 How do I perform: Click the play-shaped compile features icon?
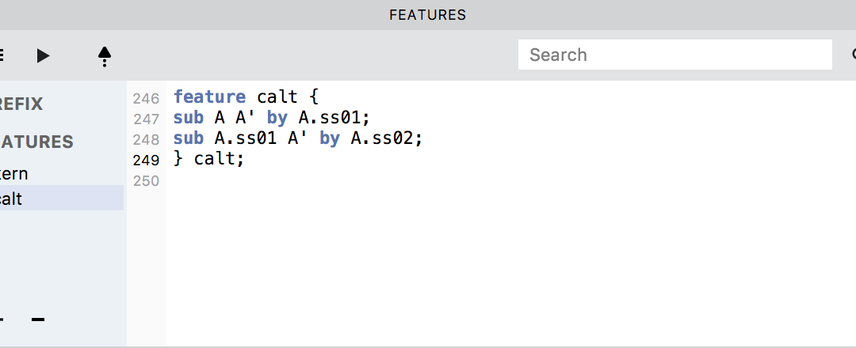pos(43,55)
